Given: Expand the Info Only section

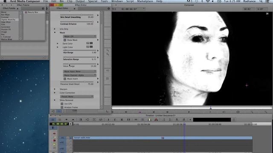Looking at the screenshot, I should (55, 29).
